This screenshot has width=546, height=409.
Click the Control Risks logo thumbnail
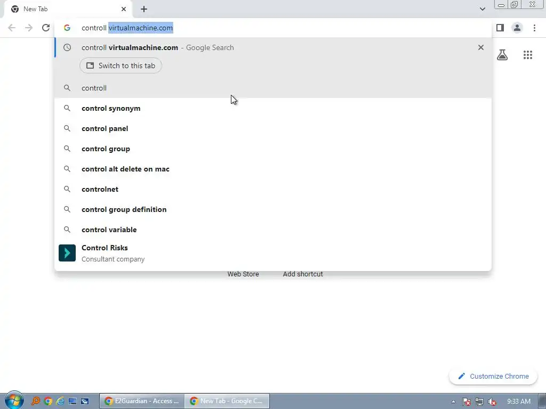point(67,253)
